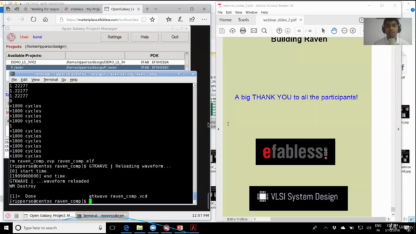Click user name kunal
The height and width of the screenshot is (234, 416).
[38, 37]
